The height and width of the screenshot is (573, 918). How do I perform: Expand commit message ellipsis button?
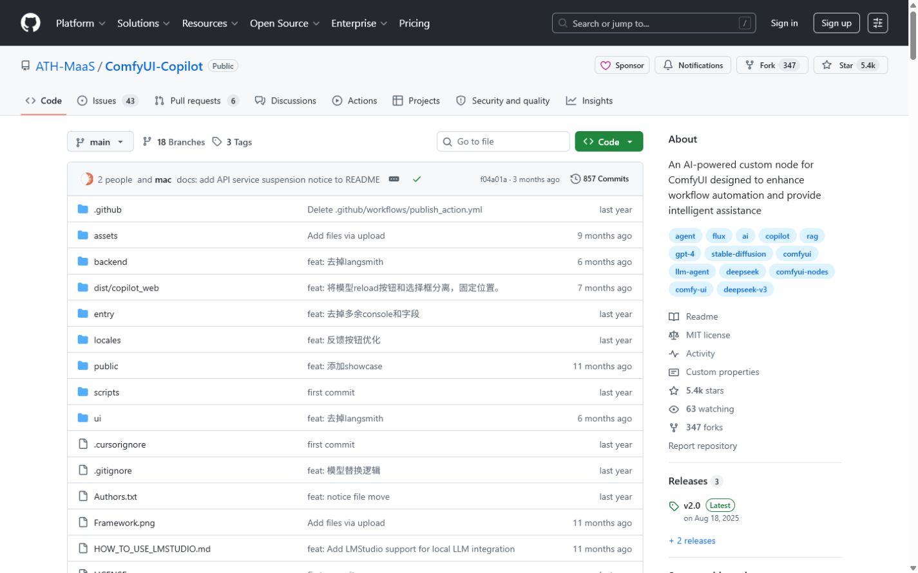tap(394, 179)
